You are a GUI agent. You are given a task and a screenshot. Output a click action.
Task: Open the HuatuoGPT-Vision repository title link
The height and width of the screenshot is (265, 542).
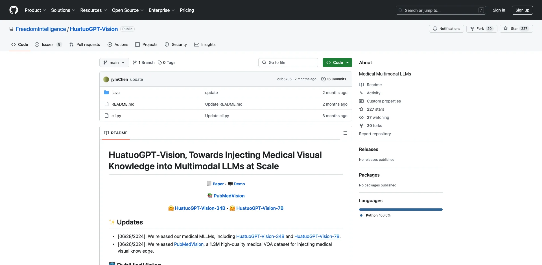94,29
